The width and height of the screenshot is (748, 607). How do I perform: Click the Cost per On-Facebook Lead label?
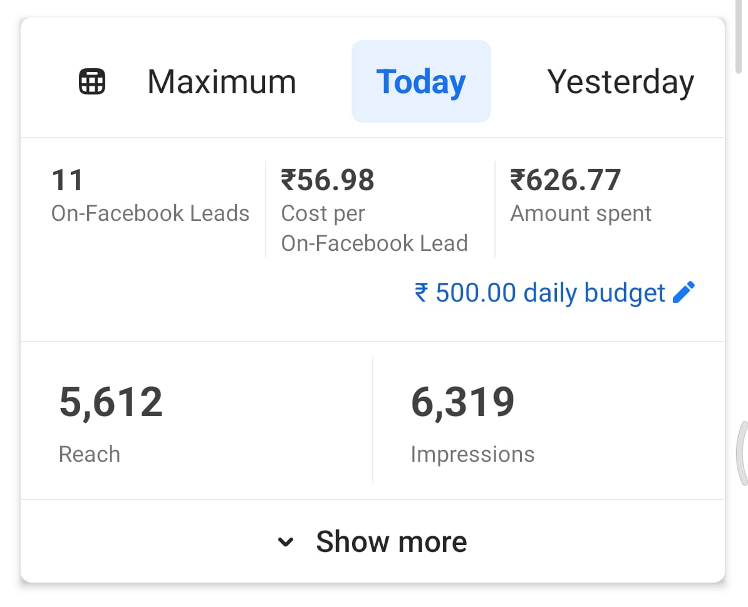point(374,228)
